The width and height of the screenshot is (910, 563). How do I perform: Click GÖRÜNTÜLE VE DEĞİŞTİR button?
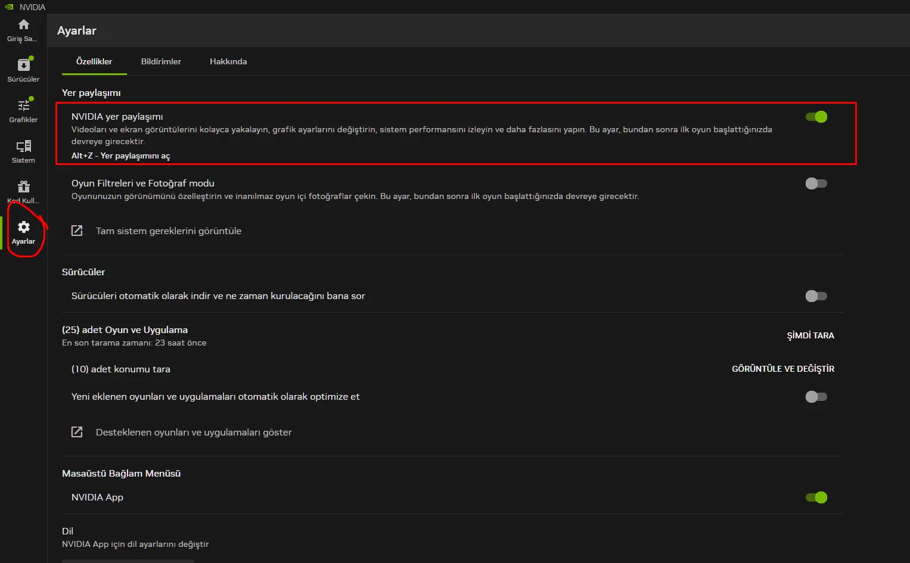(783, 369)
